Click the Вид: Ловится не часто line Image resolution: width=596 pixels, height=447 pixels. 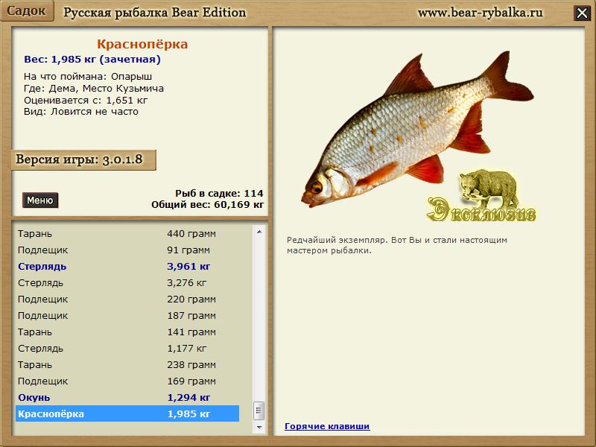point(81,112)
